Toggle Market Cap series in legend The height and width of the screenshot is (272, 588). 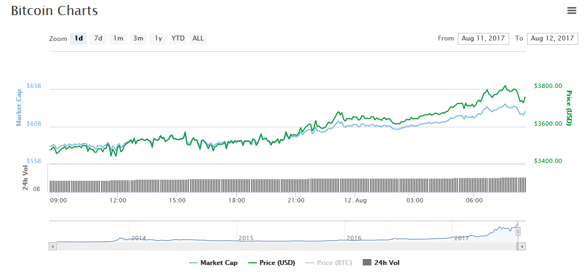pos(213,263)
